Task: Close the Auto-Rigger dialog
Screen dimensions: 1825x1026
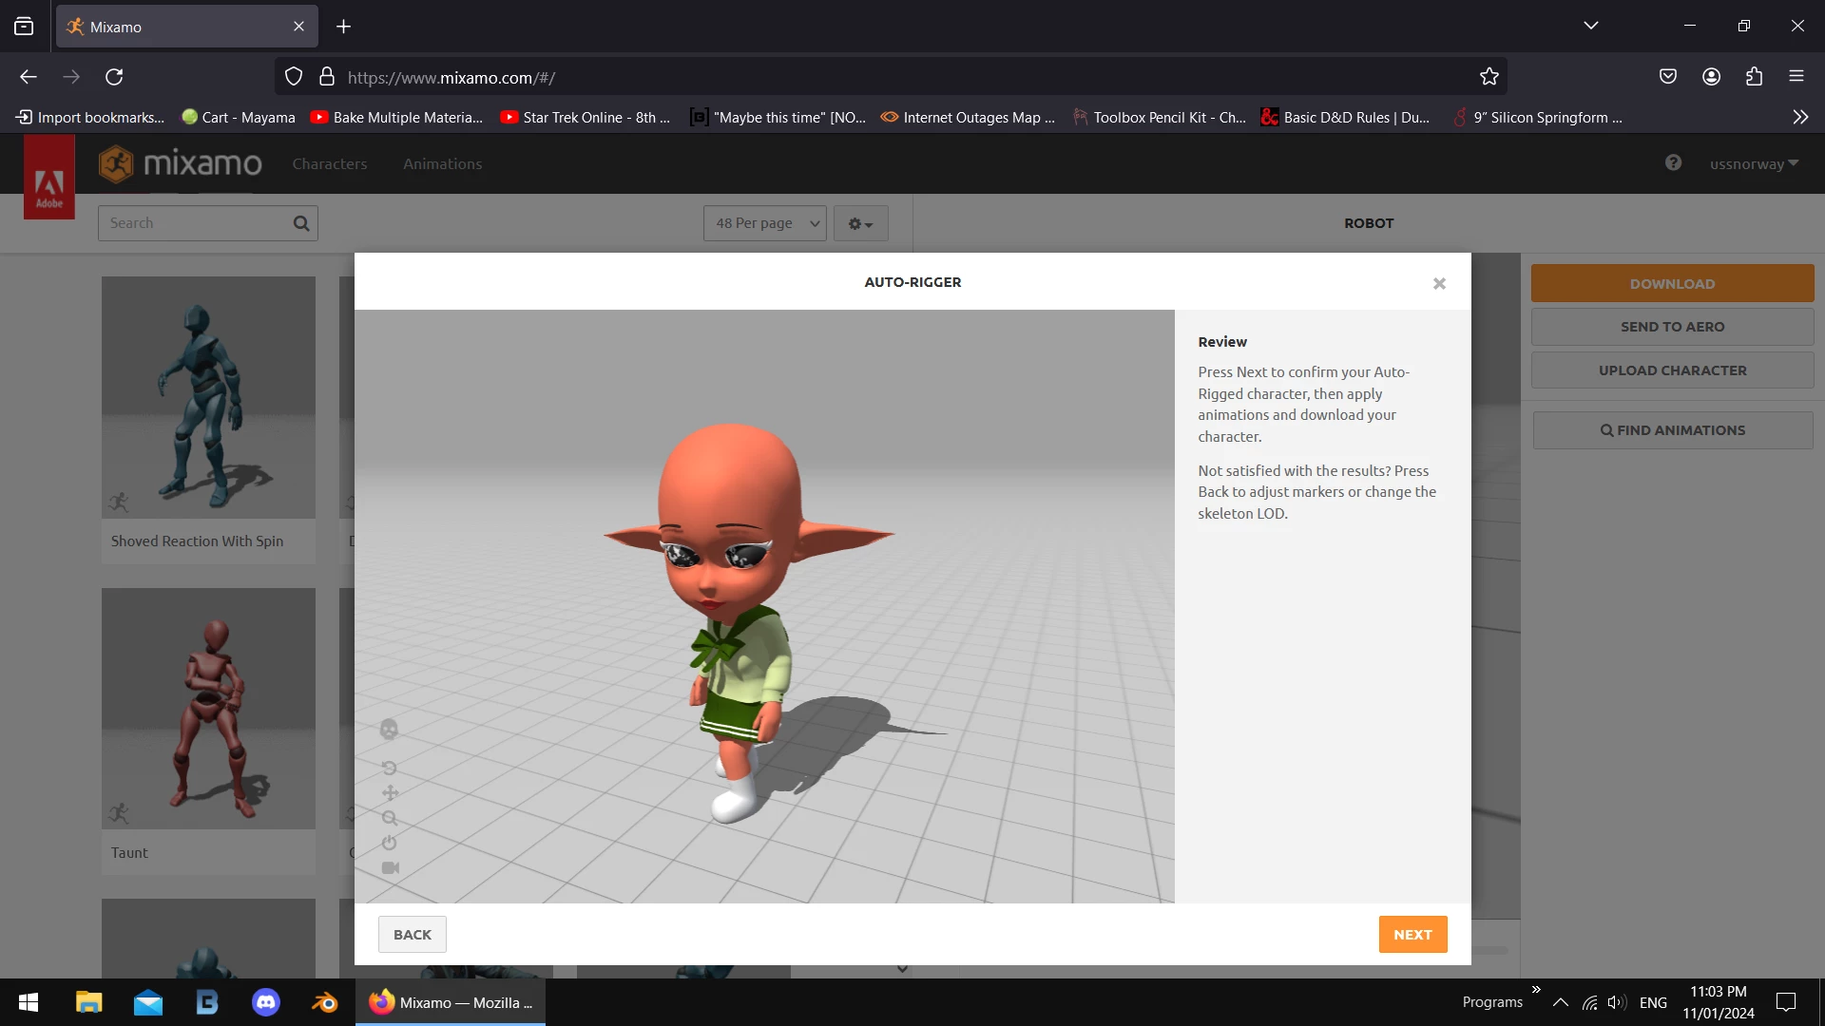Action: [1439, 283]
